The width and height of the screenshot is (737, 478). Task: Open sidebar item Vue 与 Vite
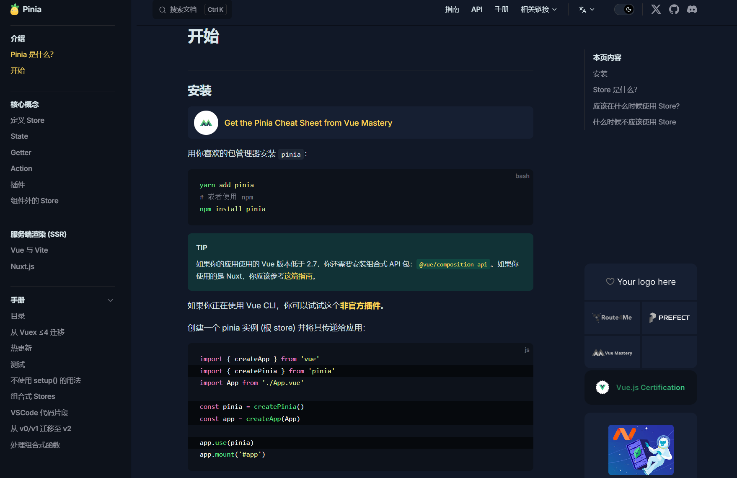29,250
